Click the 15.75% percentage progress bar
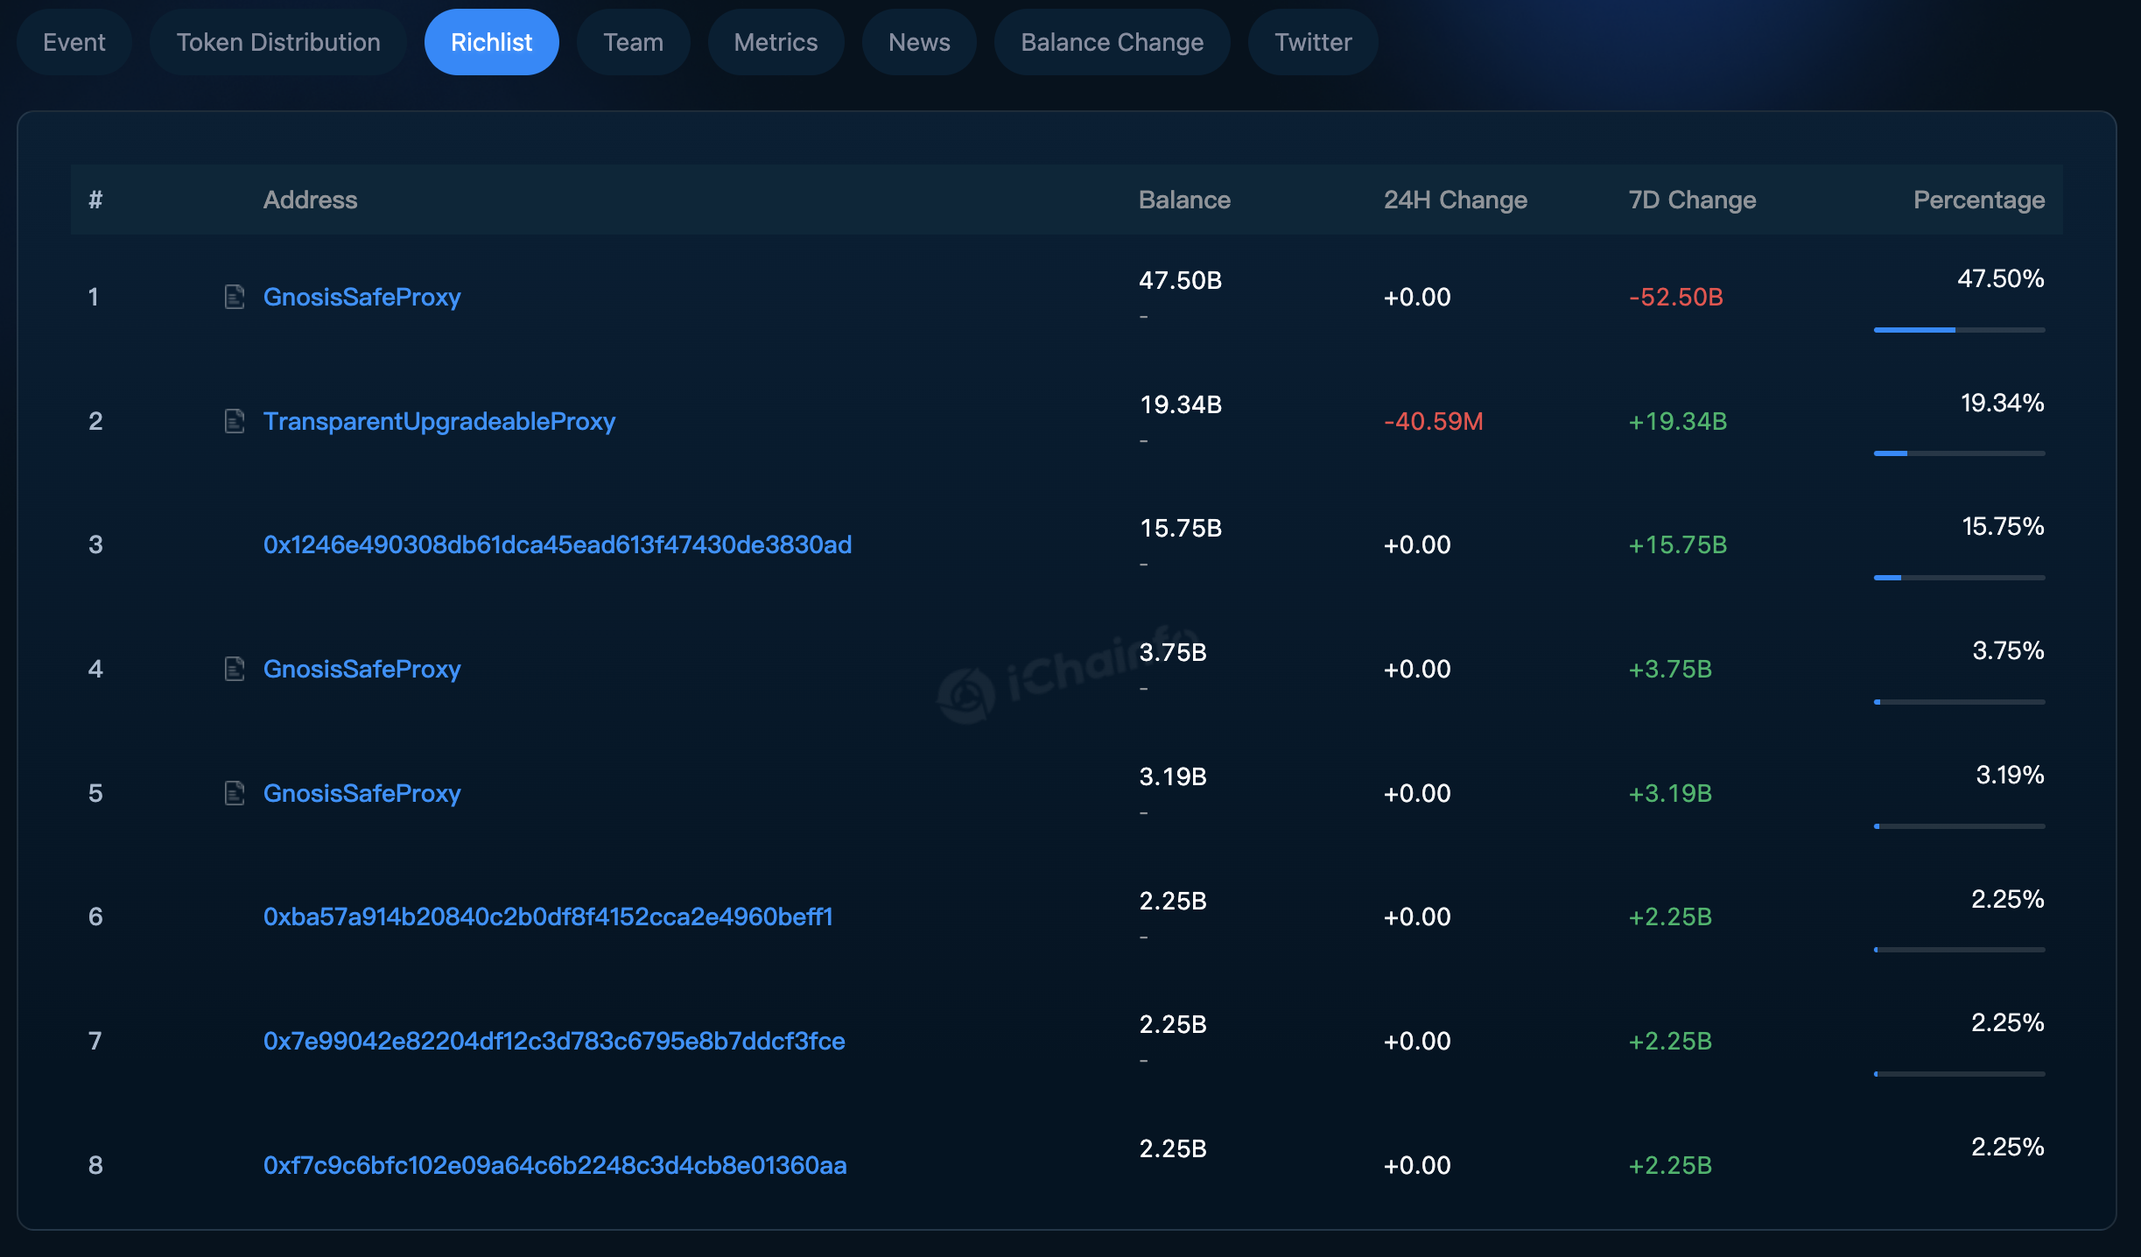2141x1257 pixels. (x=1959, y=578)
